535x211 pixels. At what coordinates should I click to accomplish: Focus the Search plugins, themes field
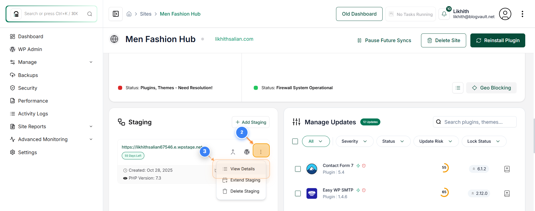click(x=475, y=122)
